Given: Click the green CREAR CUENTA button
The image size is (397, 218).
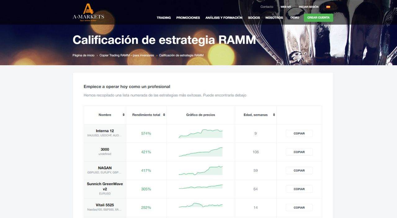Looking at the screenshot, I should tap(318, 18).
